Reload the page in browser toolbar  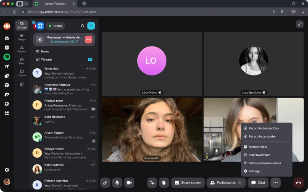point(14,12)
